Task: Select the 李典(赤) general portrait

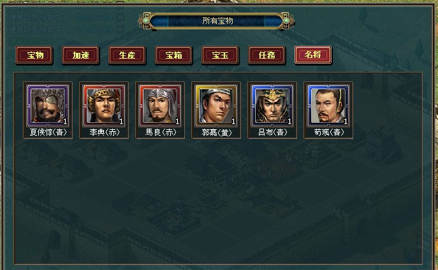Action: [104, 106]
